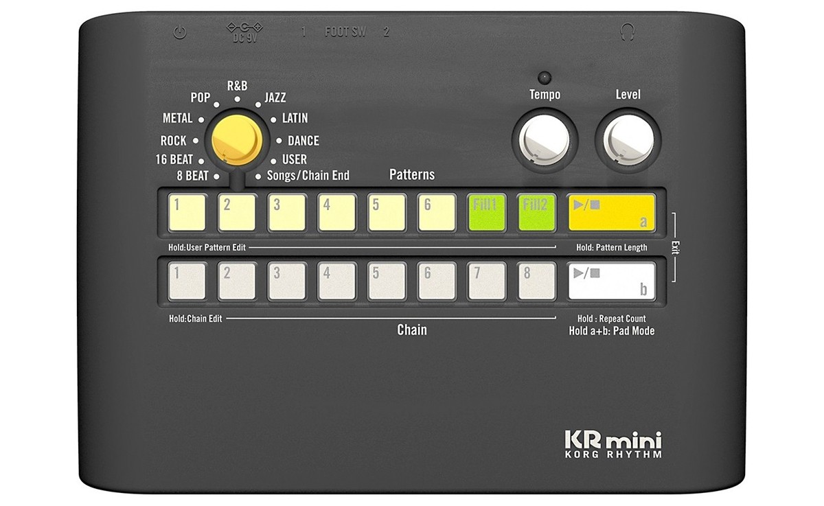Click the Hold:User Pattern Edit text
Screen dimensions: 824x506
pos(207,247)
